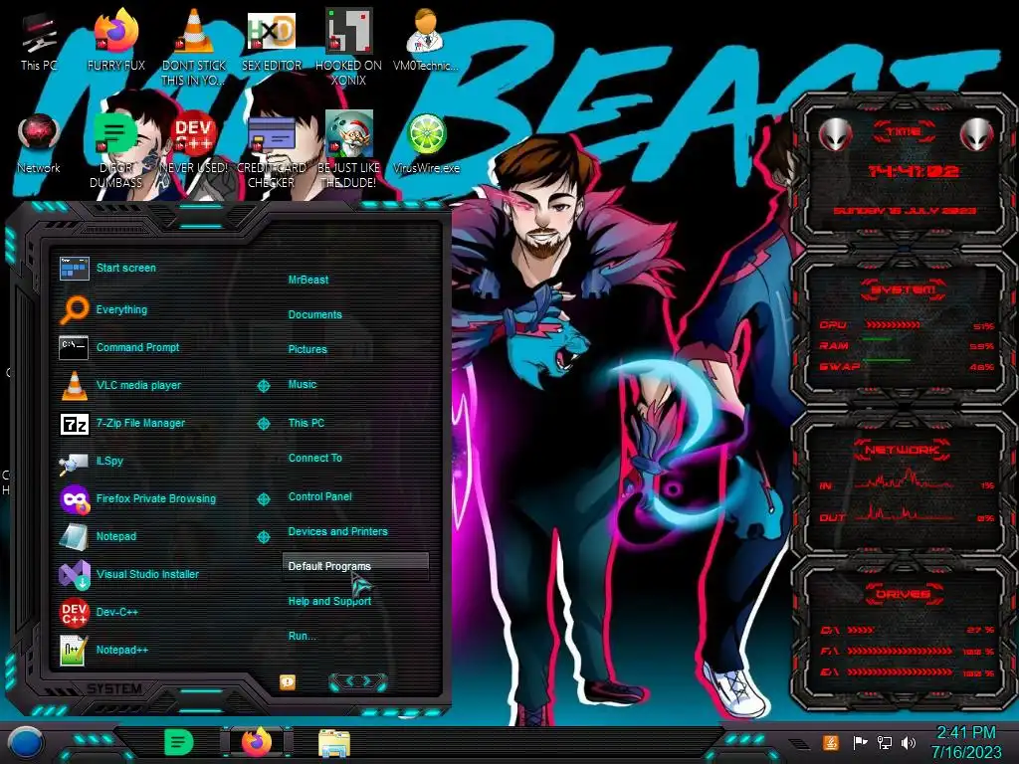Screen dimensions: 1019x764
Task: Open Music from start menu
Action: (303, 384)
